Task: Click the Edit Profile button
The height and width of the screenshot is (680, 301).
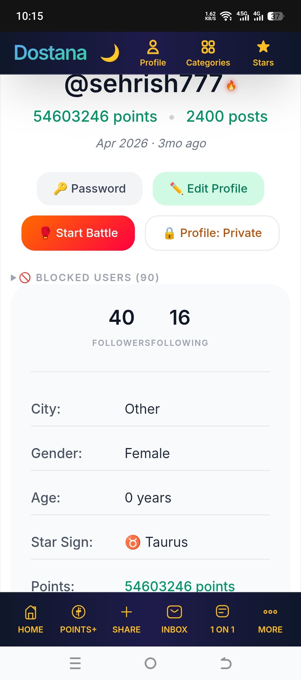Action: [x=208, y=189]
